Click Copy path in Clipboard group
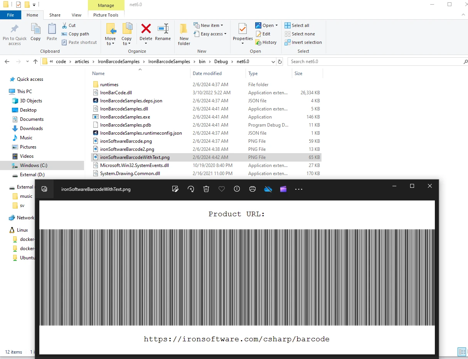This screenshot has height=359, width=468. 76,34
